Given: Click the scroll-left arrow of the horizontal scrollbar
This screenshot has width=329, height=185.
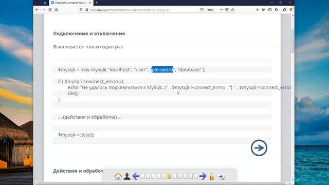Looking at the screenshot, I should pos(35,183).
